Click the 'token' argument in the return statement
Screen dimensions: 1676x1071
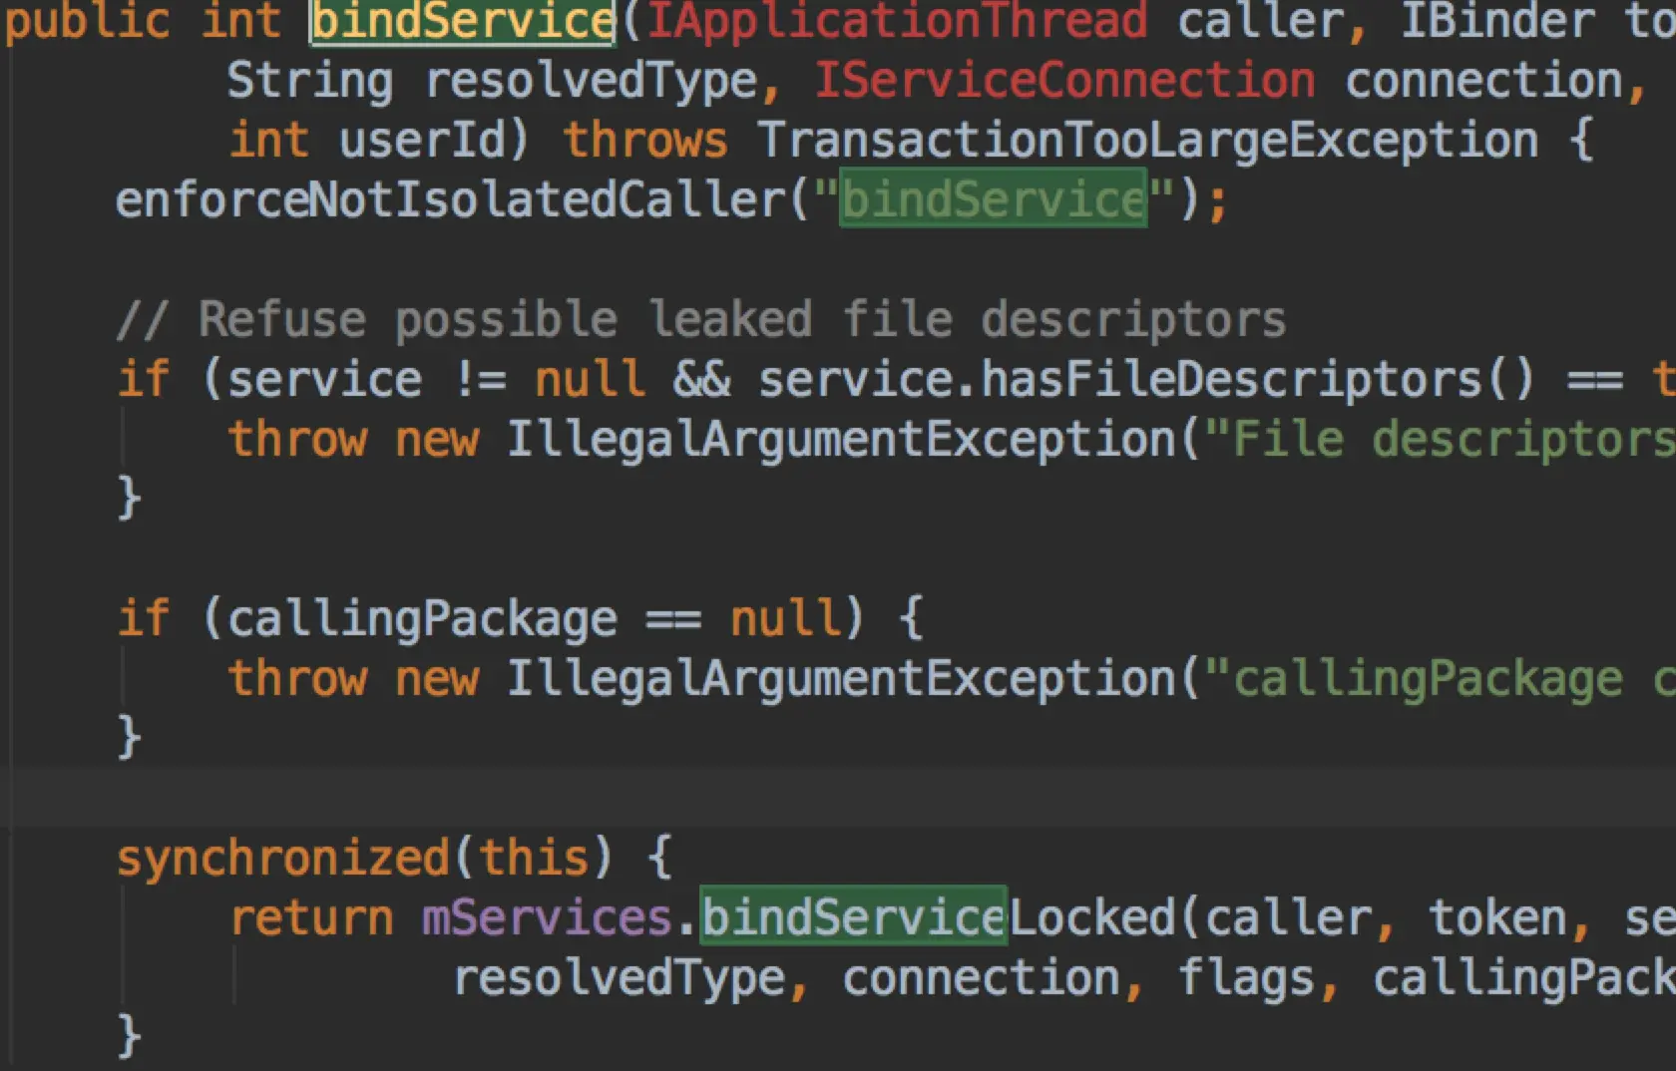(x=1497, y=918)
